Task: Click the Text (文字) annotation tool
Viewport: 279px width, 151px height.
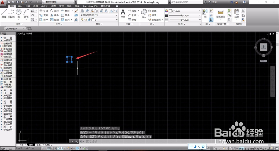Action: pyautogui.click(x=123, y=14)
